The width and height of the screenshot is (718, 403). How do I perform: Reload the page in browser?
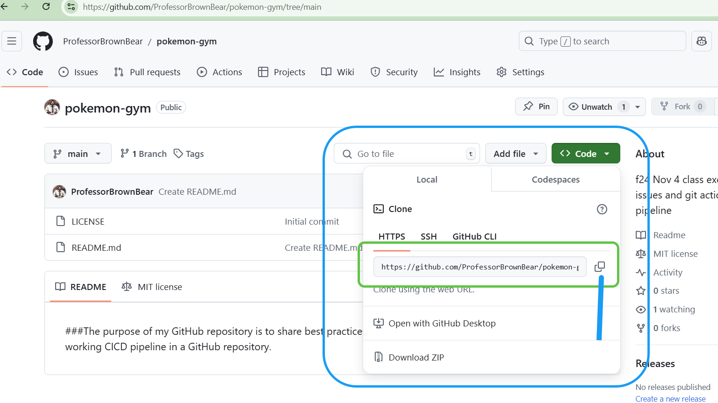coord(46,7)
